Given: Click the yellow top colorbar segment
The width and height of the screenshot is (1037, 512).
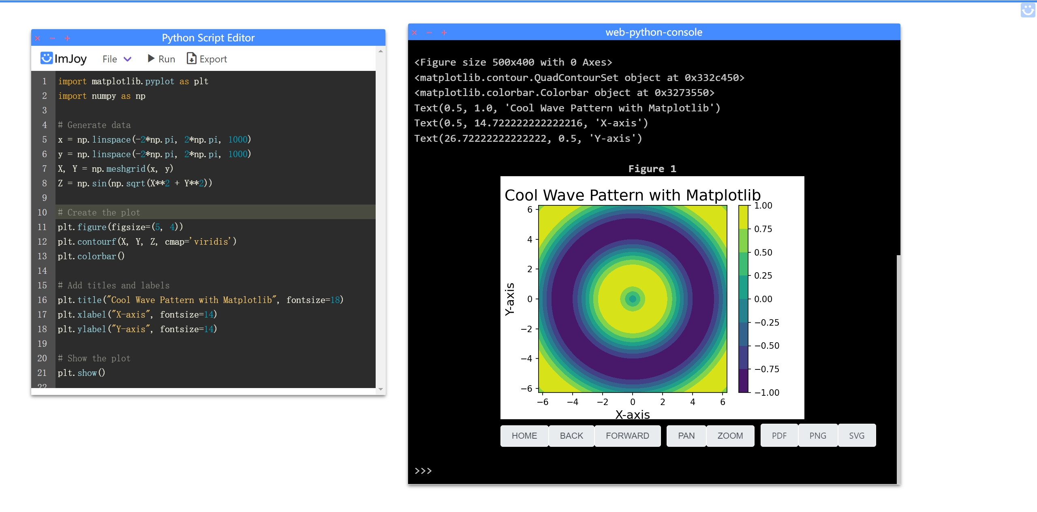Looking at the screenshot, I should tap(743, 217).
